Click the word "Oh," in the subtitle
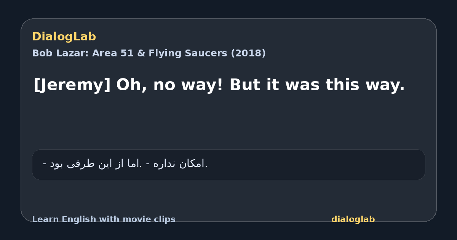The image size is (457, 240). [132, 85]
